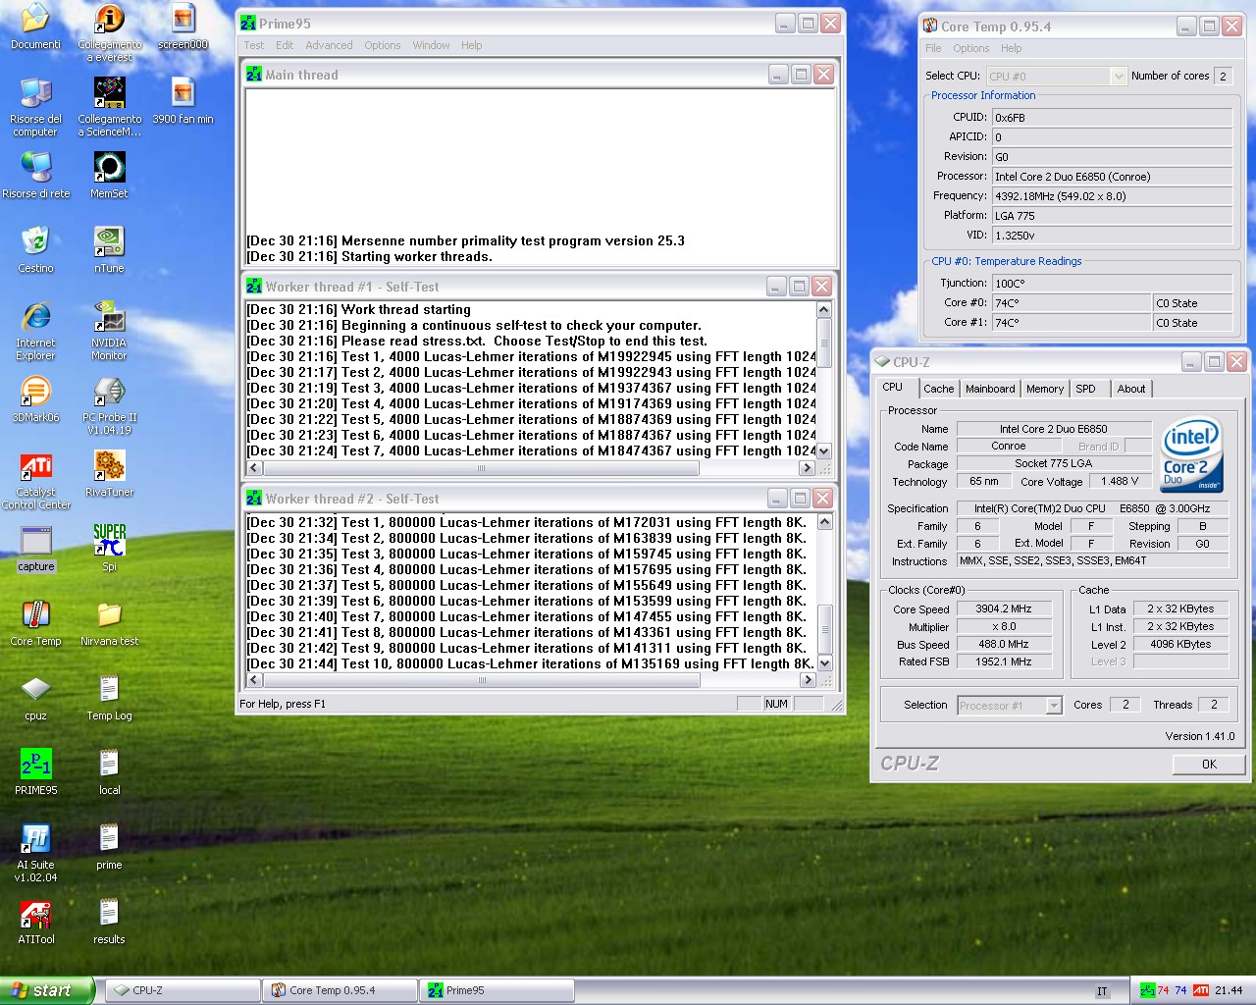The image size is (1256, 1005).
Task: Open the Documenti desktop folder
Action: pyautogui.click(x=35, y=26)
